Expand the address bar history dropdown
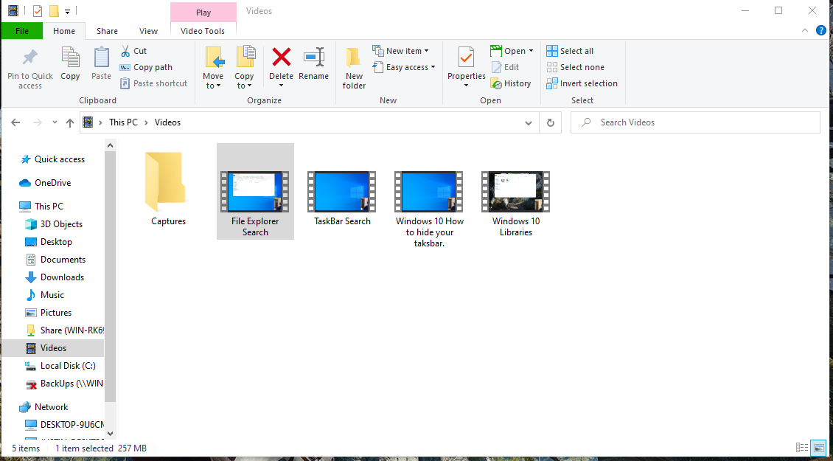The image size is (833, 461). coord(529,123)
